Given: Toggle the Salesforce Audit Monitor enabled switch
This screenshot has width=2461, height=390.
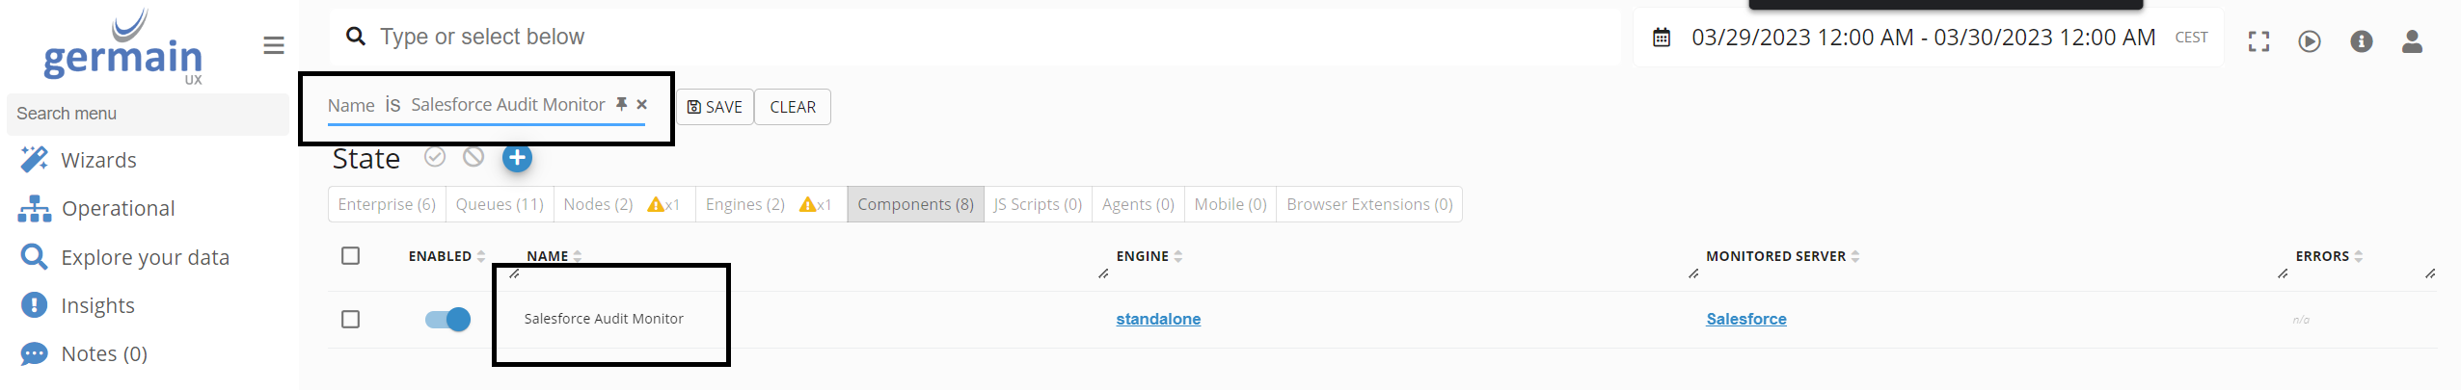Looking at the screenshot, I should (x=447, y=320).
